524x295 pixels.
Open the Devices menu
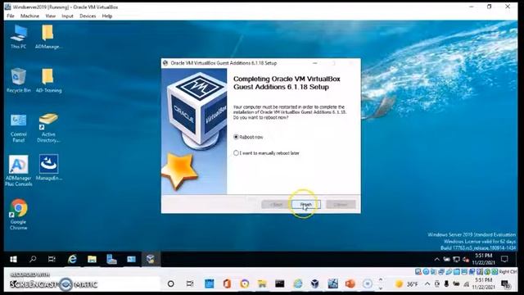[x=88, y=16]
